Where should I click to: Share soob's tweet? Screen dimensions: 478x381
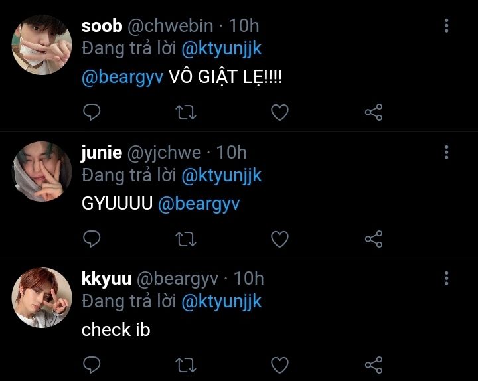coord(374,112)
